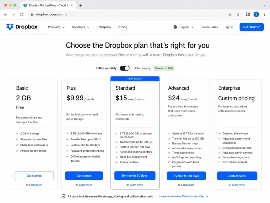Open the Products dropdown menu
This screenshot has width=270, height=203.
(x=56, y=27)
